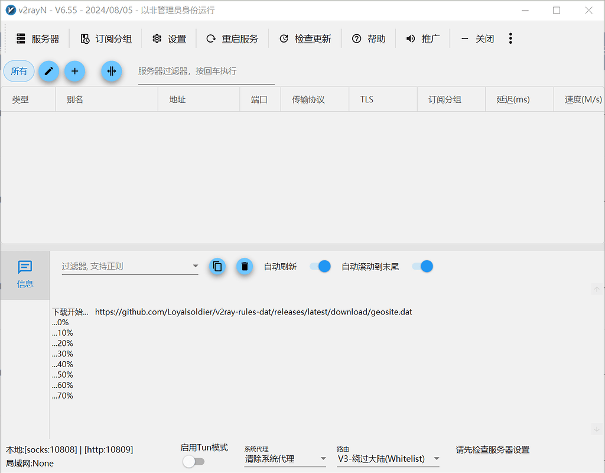Click the ...0% progress log line
The width and height of the screenshot is (605, 473).
point(60,322)
